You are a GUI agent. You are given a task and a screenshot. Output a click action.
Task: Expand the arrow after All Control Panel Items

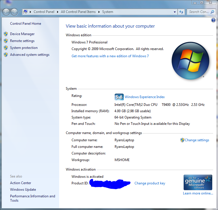(x=99, y=12)
